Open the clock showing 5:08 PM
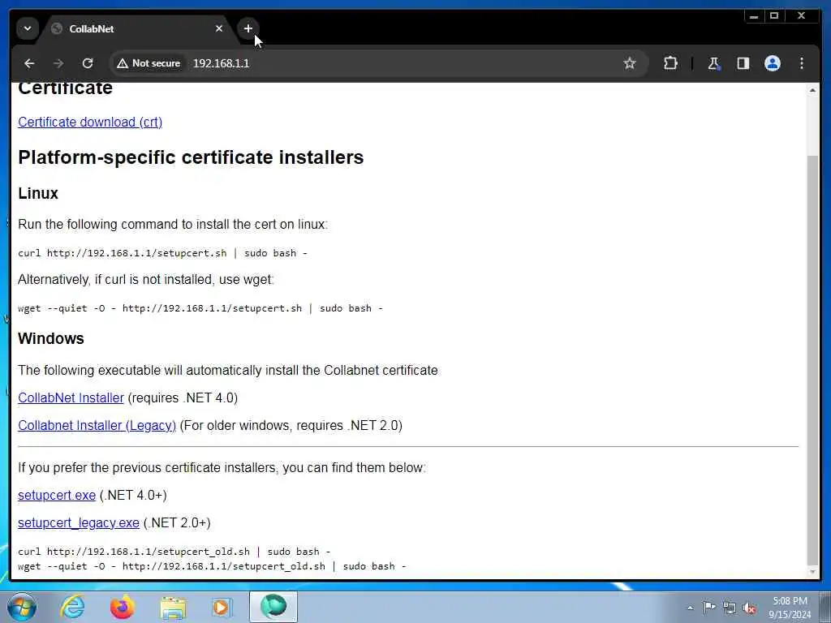Viewport: 831px width, 623px height. tap(790, 608)
